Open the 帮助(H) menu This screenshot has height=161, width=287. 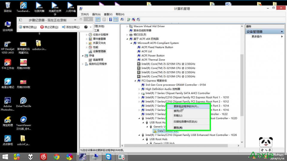[x=120, y=14]
